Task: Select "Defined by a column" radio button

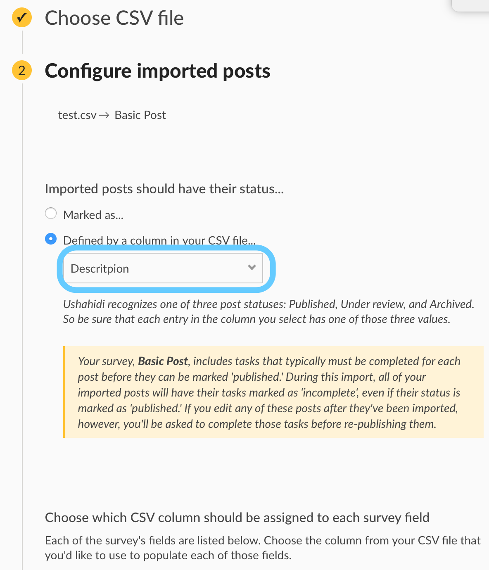Action: click(51, 239)
